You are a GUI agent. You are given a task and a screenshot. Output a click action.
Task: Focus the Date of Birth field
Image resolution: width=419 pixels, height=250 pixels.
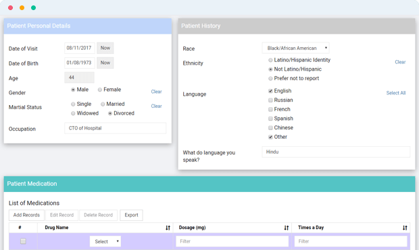(80, 63)
